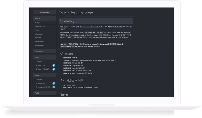
Task: Click the DApp code snippet in the Summary
Action: pos(119,44)
